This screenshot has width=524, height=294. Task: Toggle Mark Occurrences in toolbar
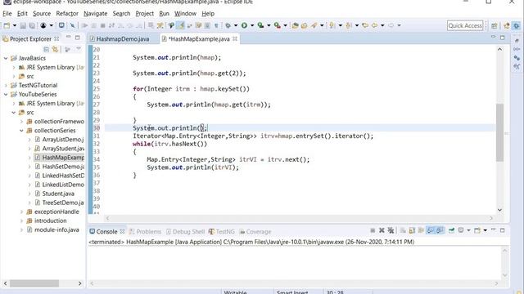(x=180, y=25)
